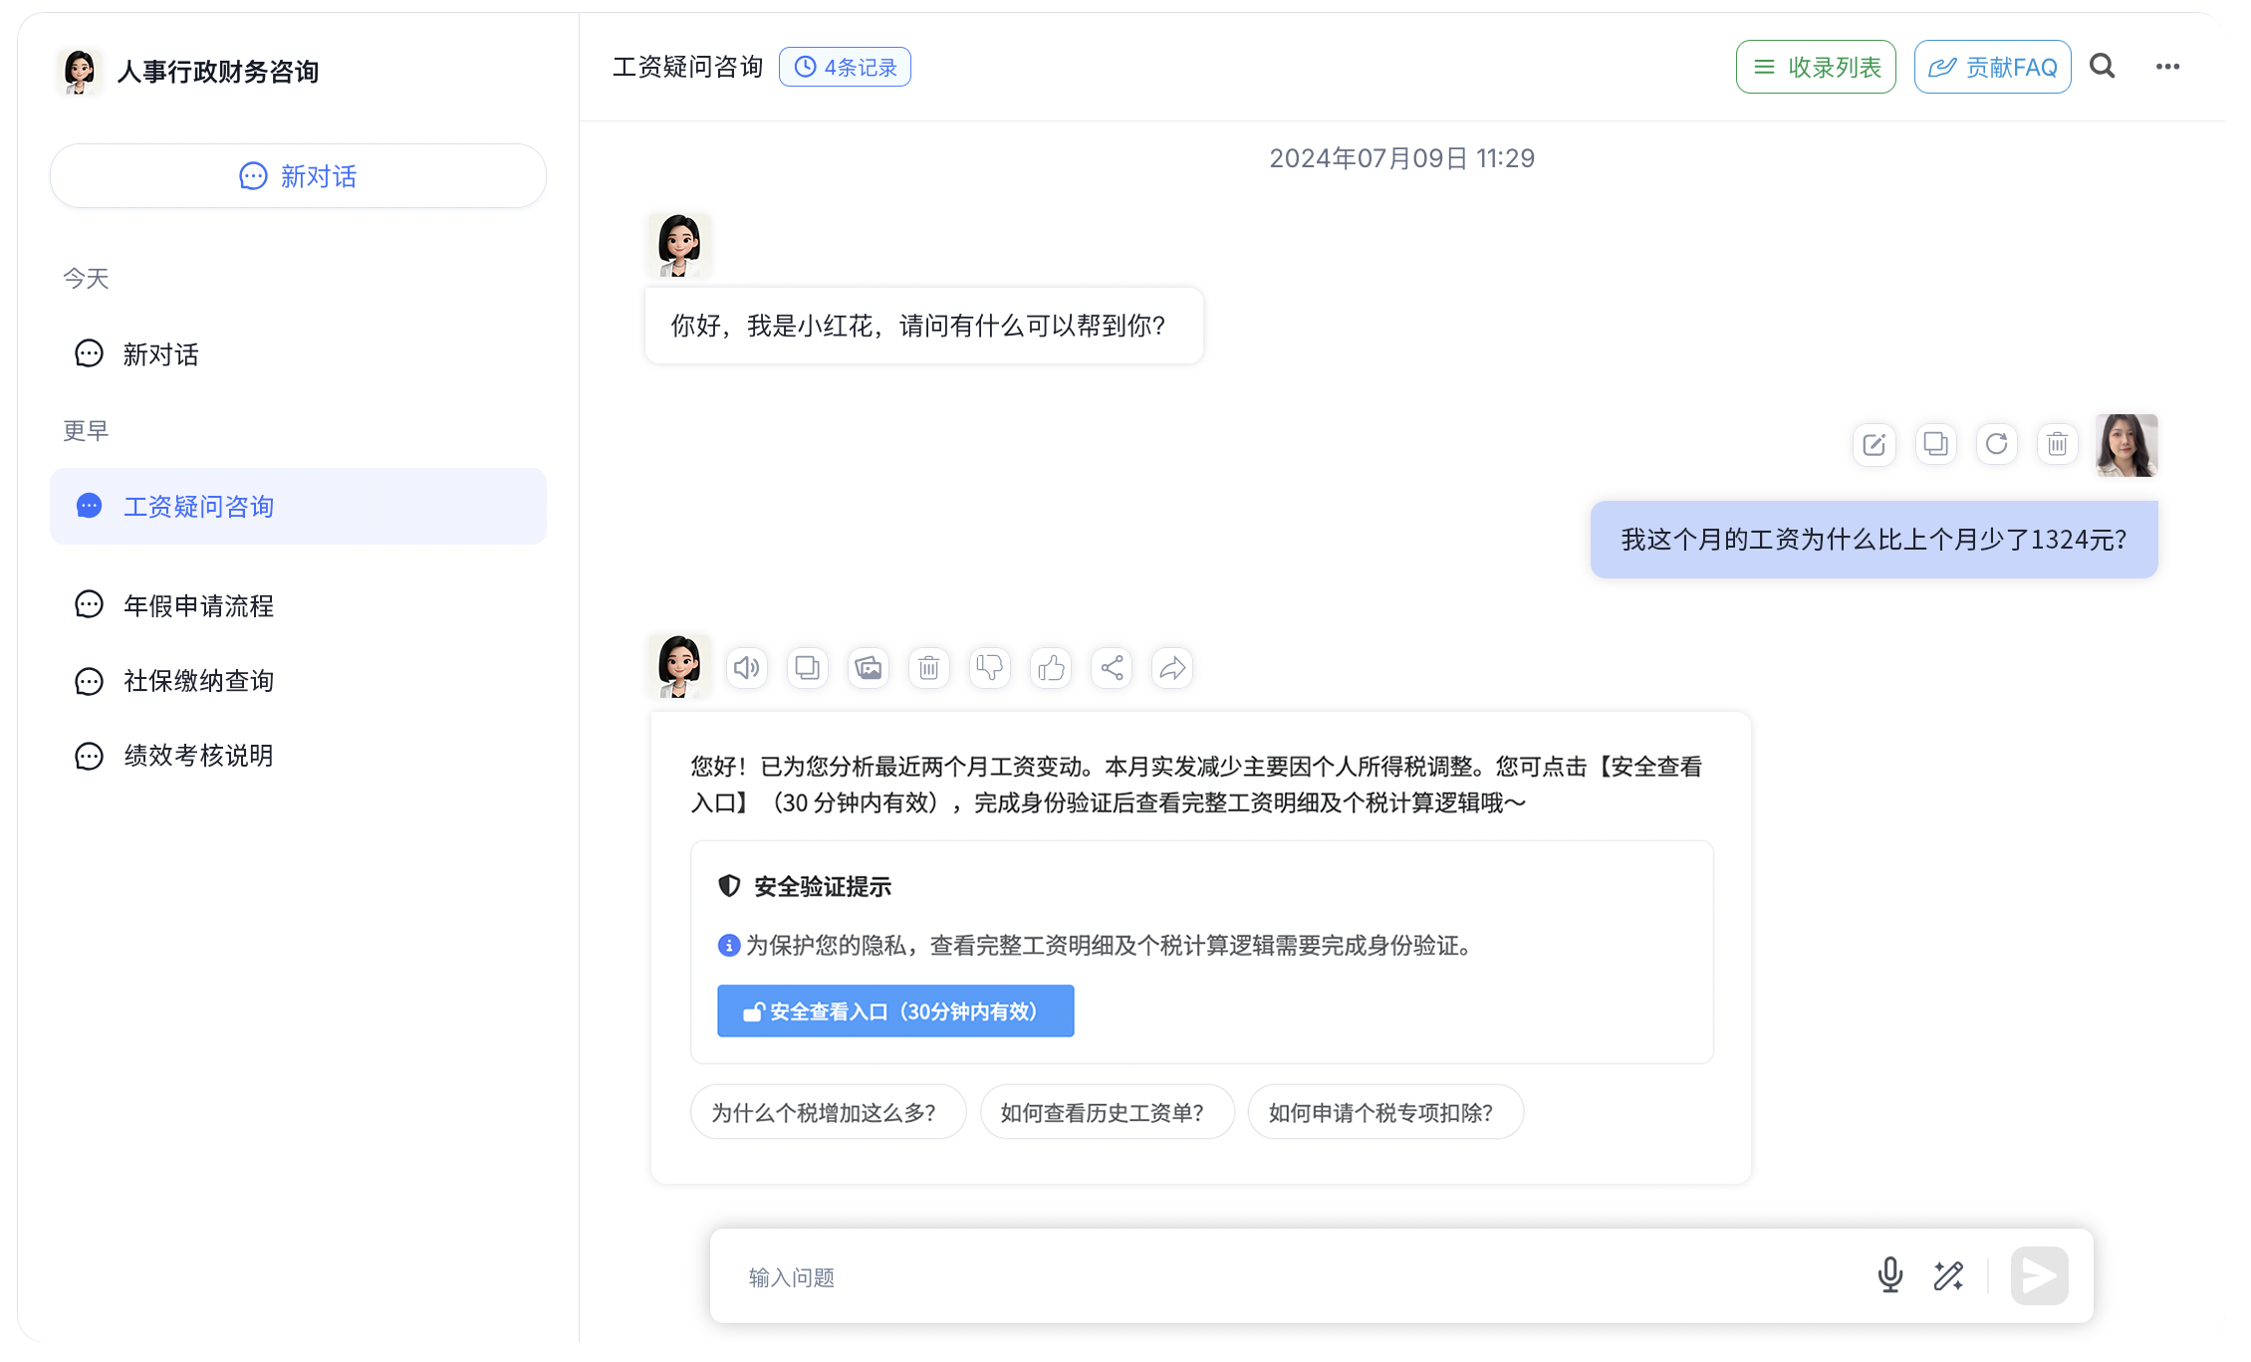Share the bot reply via share icon
2251x1362 pixels.
1112,667
